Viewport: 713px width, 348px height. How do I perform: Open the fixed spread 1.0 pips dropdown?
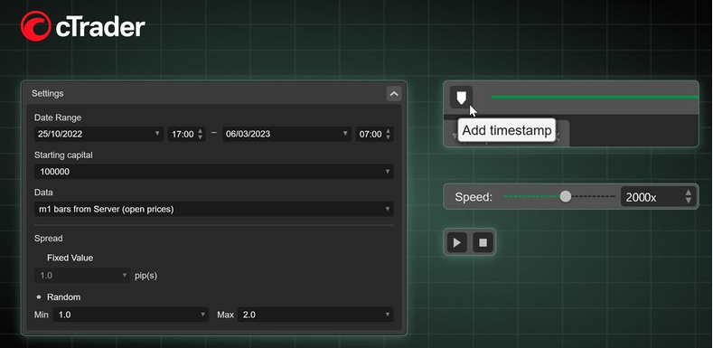click(x=82, y=275)
